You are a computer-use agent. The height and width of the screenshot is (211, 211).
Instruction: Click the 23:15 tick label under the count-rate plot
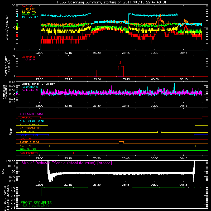click(x=68, y=53)
